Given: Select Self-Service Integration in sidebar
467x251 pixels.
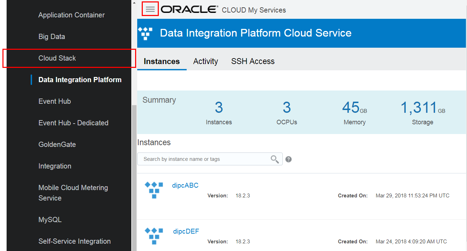Looking at the screenshot, I should click(x=74, y=241).
